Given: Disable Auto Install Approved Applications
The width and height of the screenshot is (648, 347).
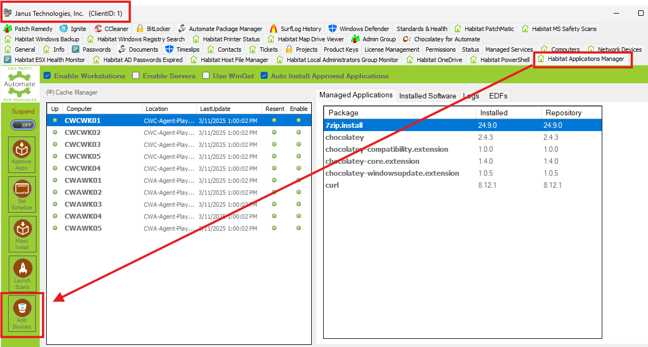Looking at the screenshot, I should [264, 76].
